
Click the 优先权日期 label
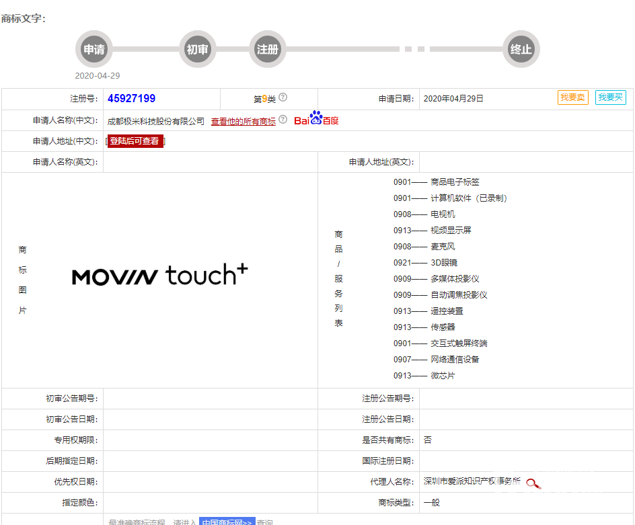76,482
